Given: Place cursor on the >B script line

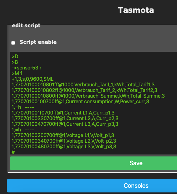Looking at the screenshot, I should [x=15, y=62].
